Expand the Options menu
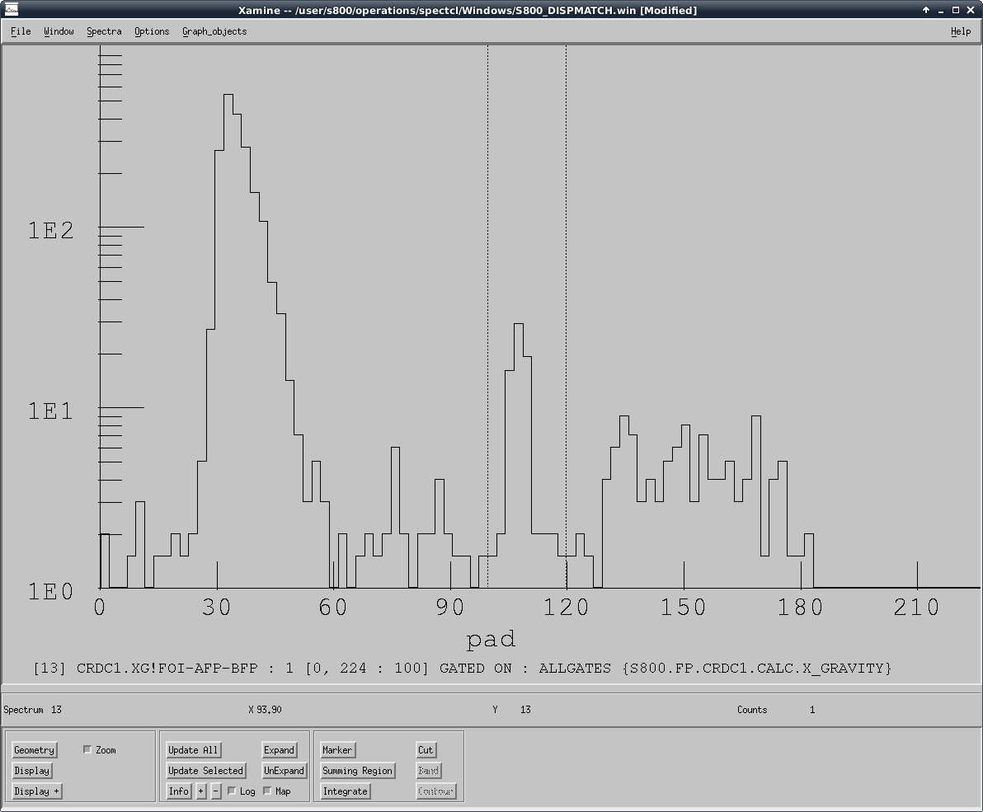The image size is (983, 812). pos(152,31)
